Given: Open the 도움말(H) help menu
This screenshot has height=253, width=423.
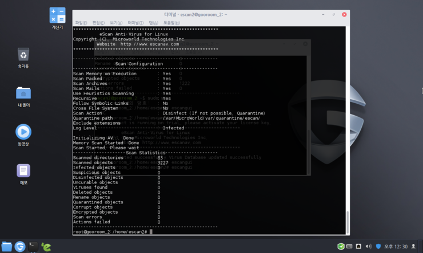Looking at the screenshot, I should point(171,23).
